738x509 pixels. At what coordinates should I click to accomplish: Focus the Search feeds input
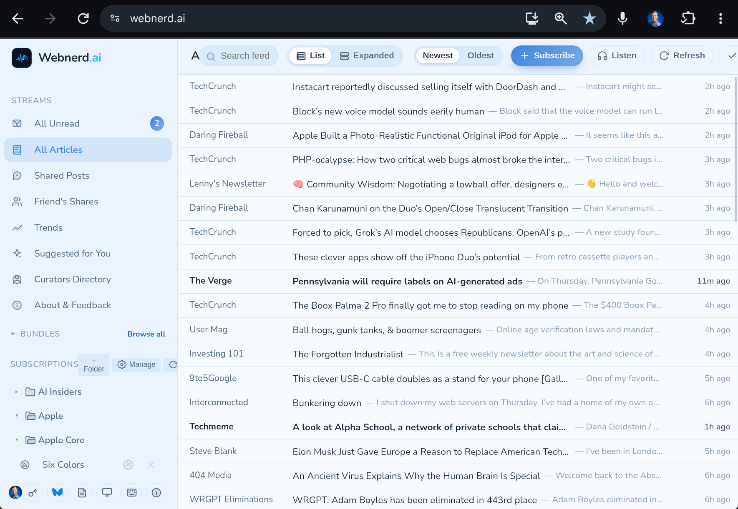click(x=240, y=56)
